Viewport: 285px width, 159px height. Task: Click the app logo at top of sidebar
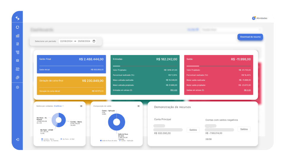[18, 18]
